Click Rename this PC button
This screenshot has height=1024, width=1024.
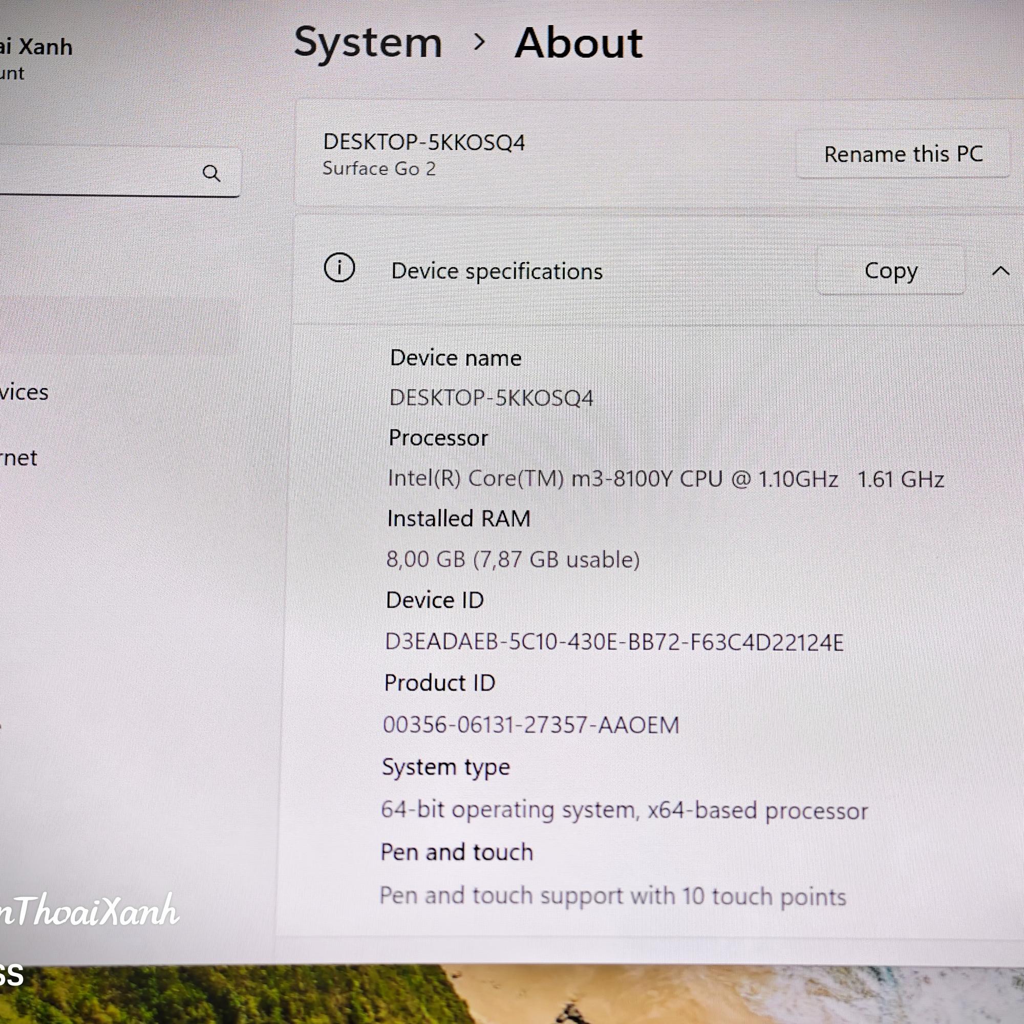[x=903, y=154]
